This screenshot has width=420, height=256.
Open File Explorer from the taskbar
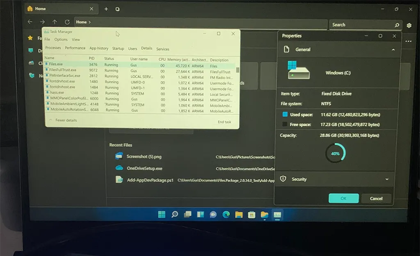pyautogui.click(x=239, y=215)
